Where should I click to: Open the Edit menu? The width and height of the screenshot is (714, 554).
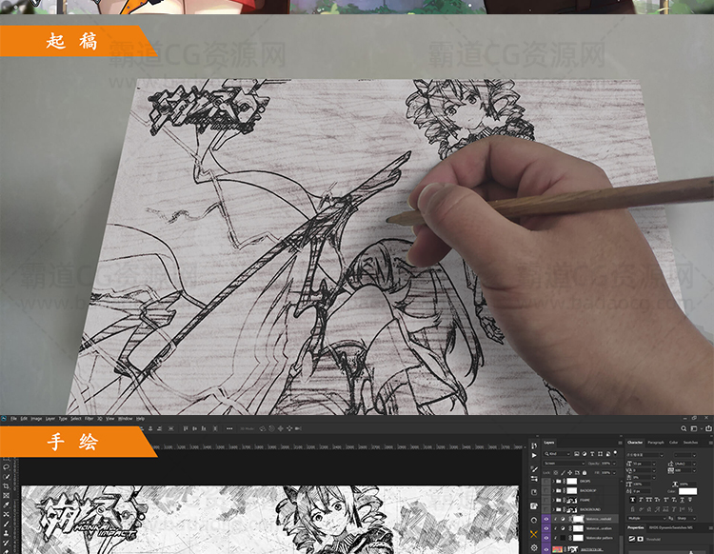click(24, 418)
